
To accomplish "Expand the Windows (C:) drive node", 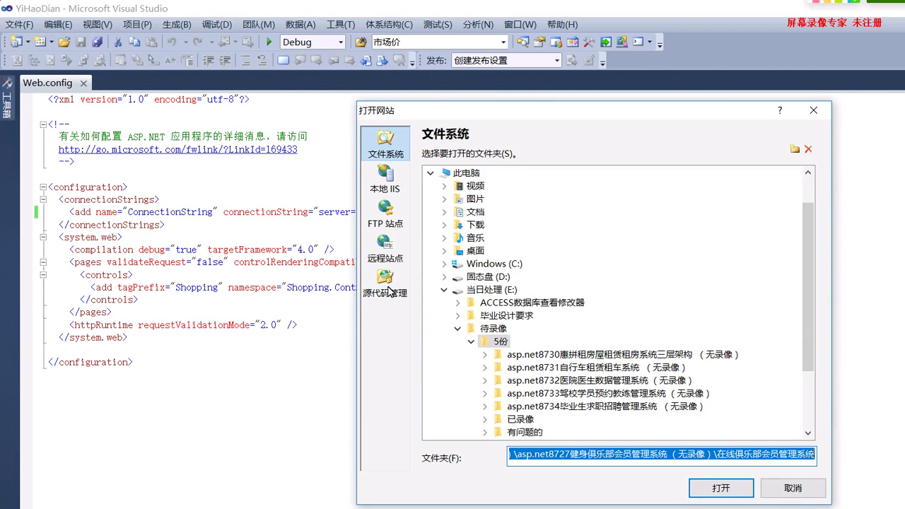I will [x=444, y=264].
